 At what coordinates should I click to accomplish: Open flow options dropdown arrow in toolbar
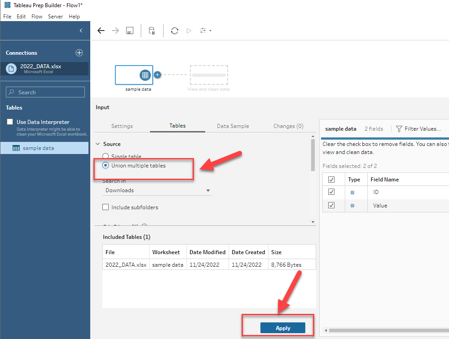210,31
